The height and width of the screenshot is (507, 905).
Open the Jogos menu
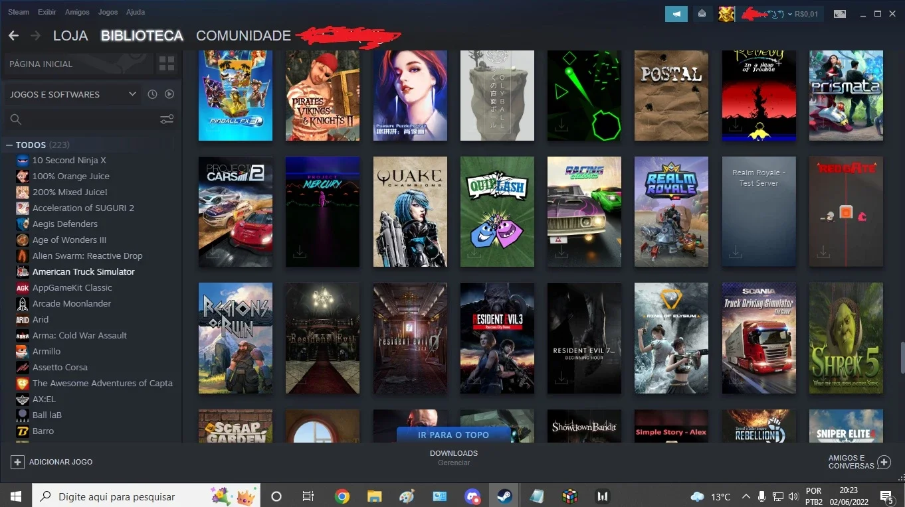(108, 12)
